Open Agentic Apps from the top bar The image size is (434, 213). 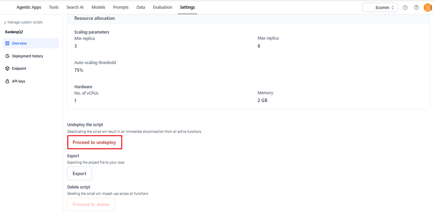[x=29, y=7]
